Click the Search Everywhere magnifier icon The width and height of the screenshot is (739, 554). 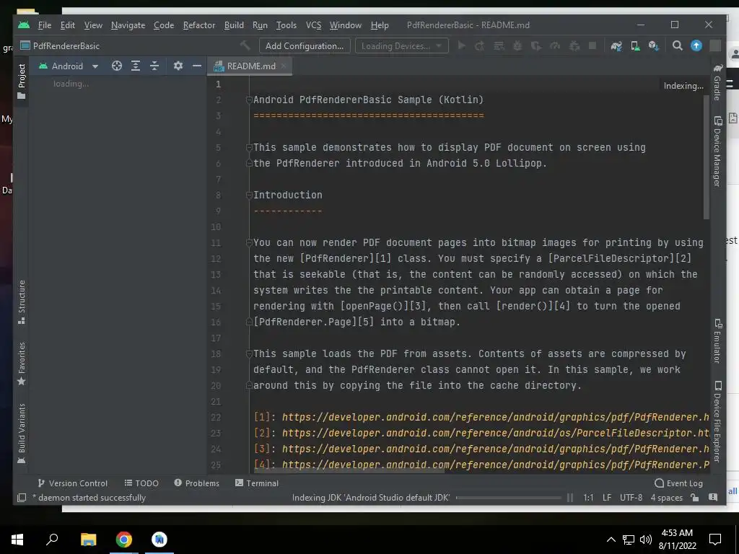click(x=677, y=45)
